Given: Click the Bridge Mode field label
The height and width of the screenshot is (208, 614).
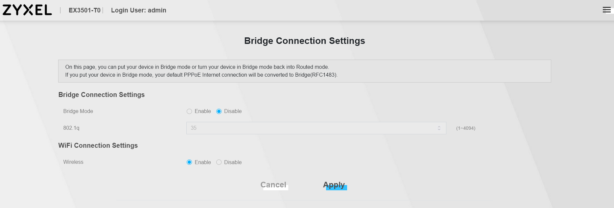Looking at the screenshot, I should click(x=78, y=111).
